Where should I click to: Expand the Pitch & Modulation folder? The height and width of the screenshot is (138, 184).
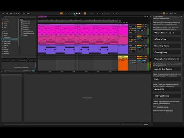20,31
